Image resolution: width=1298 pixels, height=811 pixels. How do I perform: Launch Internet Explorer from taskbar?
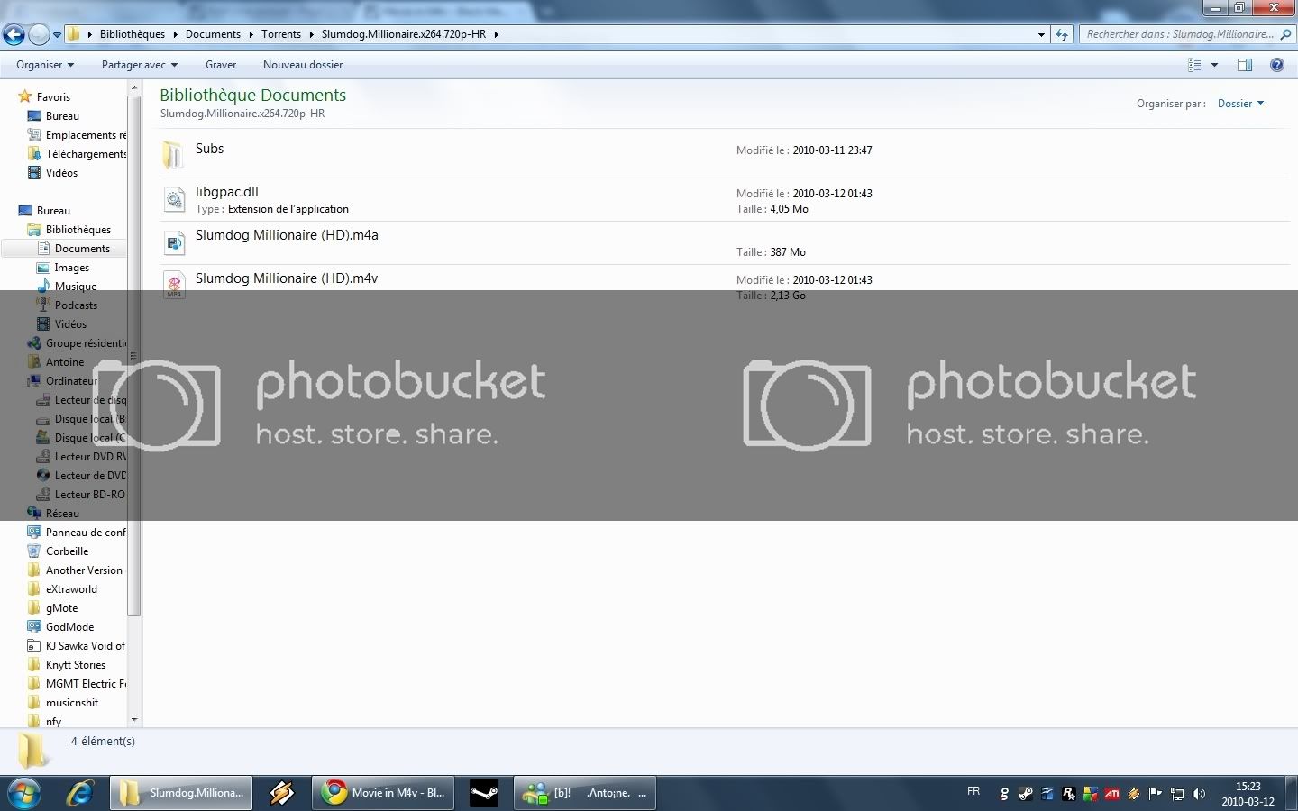pyautogui.click(x=81, y=793)
